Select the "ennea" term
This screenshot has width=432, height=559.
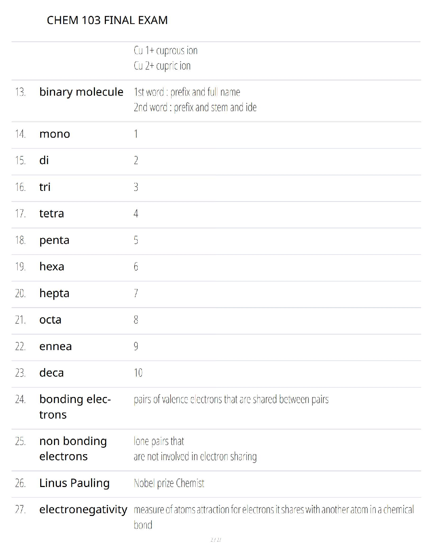point(55,346)
